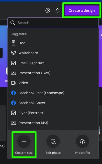The image size is (102, 164).
Task: Select Facebook Post (Landscape)
Action: [53, 93]
